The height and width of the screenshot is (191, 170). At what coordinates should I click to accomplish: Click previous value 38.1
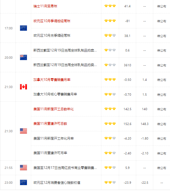127,36
